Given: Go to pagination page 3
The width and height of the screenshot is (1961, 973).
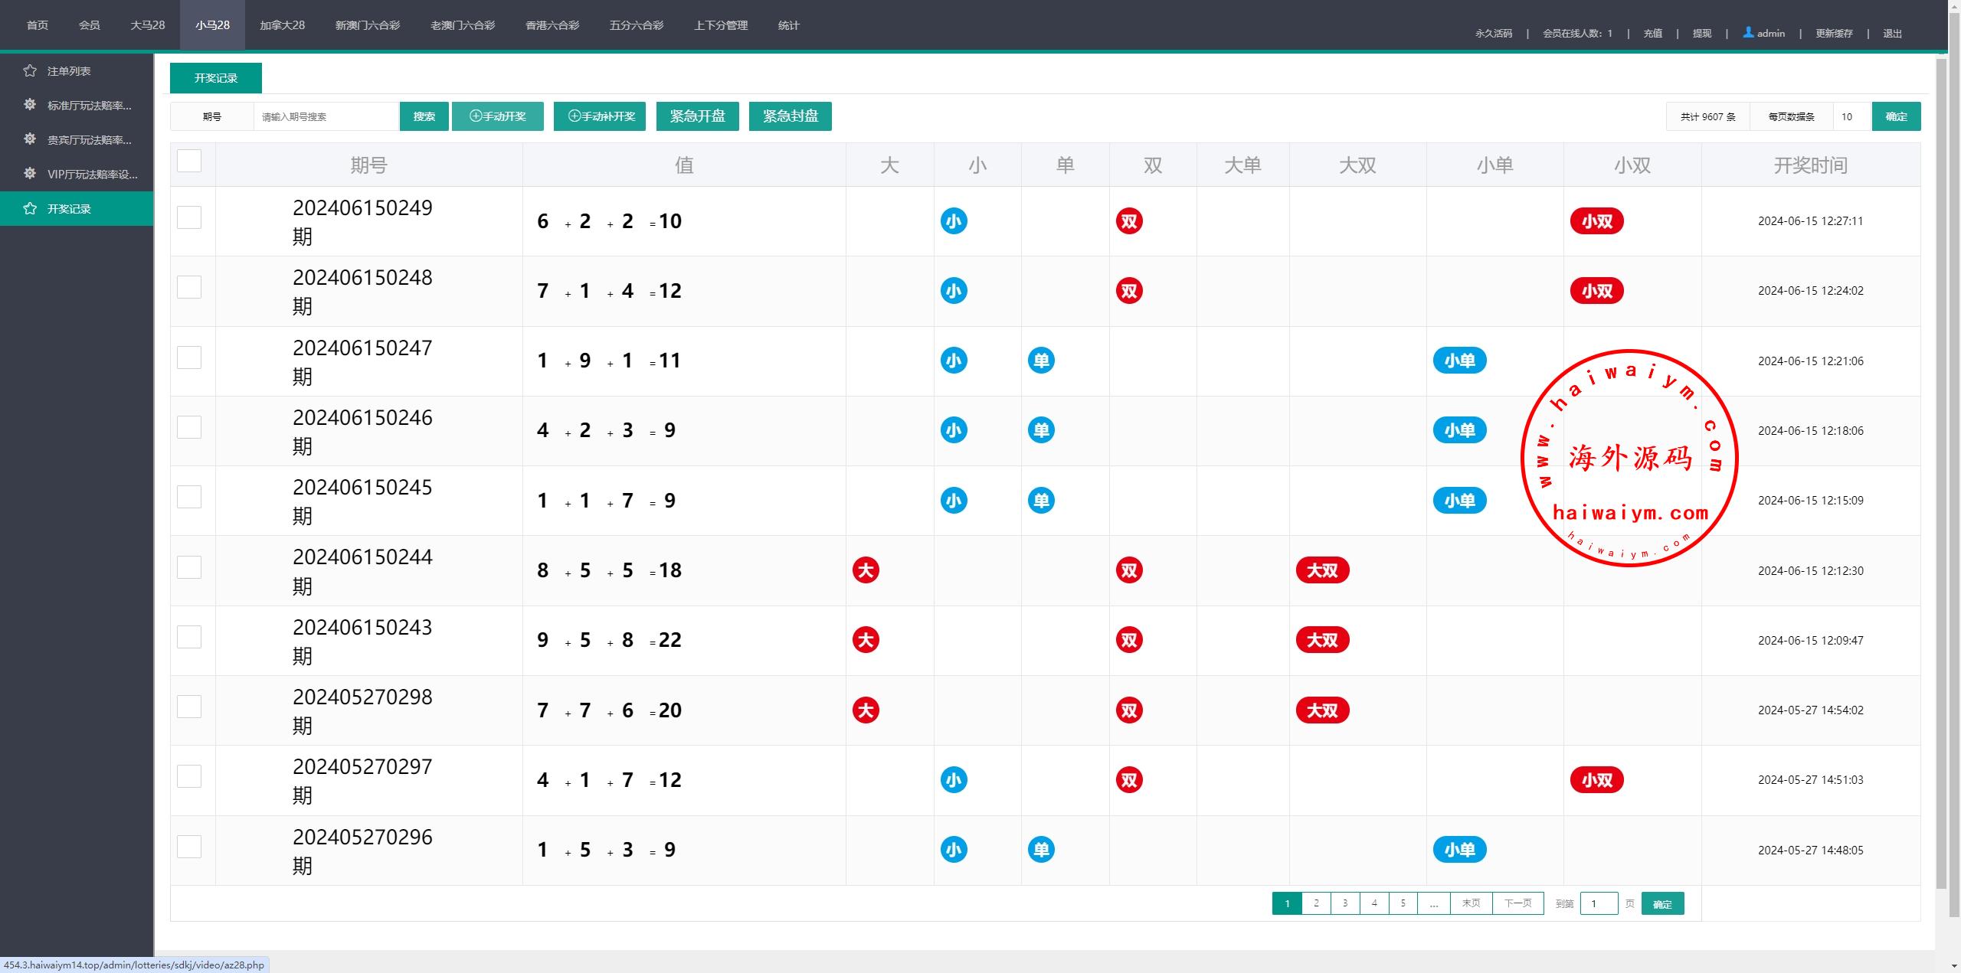Looking at the screenshot, I should 1345,903.
